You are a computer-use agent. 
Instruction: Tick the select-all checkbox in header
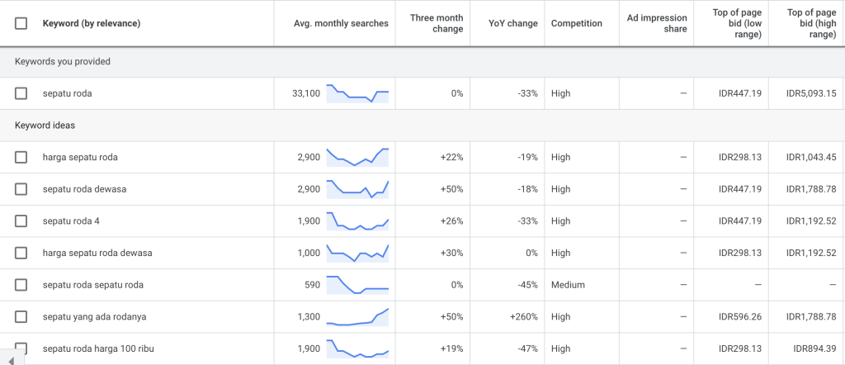click(21, 23)
